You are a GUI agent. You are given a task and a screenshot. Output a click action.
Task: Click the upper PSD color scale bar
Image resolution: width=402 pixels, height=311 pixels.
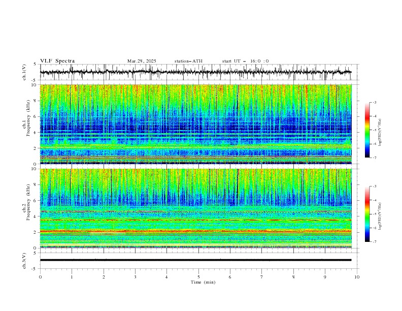pos(367,130)
